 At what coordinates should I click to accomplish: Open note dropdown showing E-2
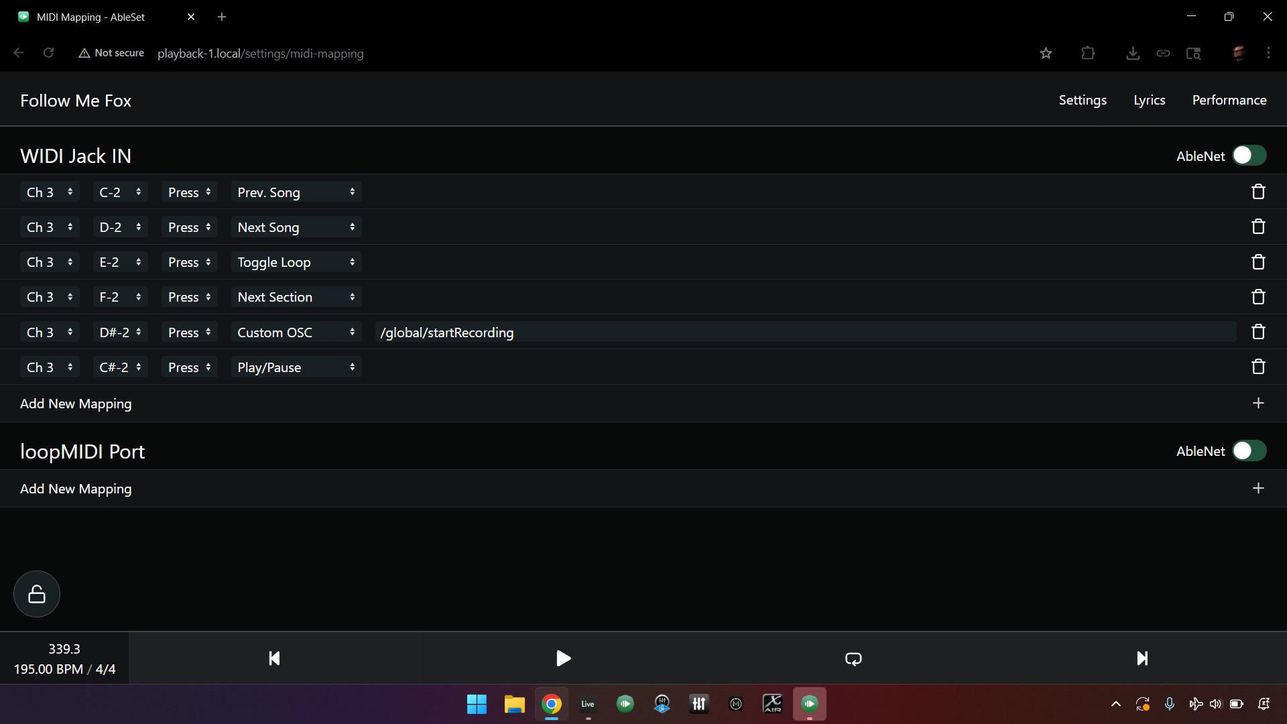(121, 262)
